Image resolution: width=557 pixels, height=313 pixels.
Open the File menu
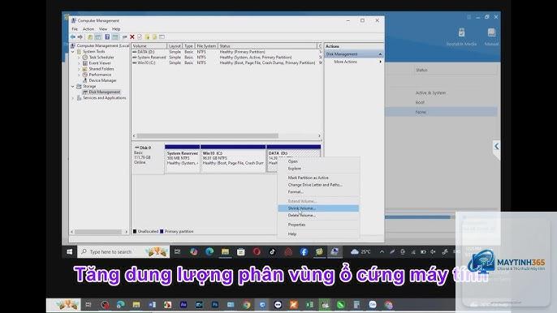pyautogui.click(x=75, y=29)
